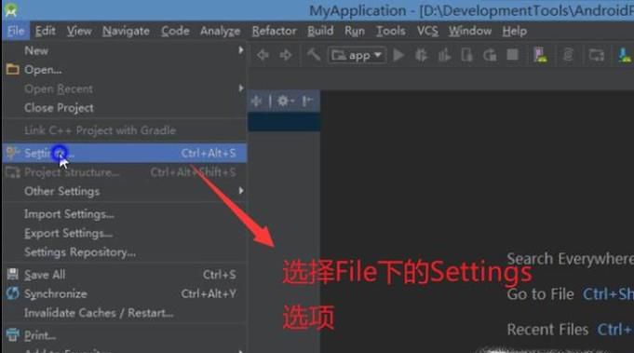This screenshot has height=353, width=634.
Task: Expand the New submenu in File menu
Action: pyautogui.click(x=125, y=50)
